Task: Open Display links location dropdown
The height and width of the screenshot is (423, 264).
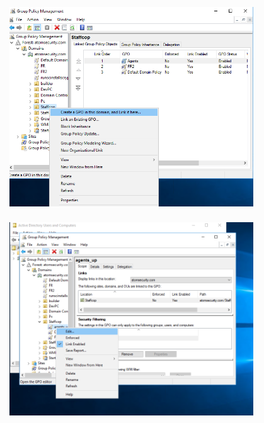Action: coord(181,279)
